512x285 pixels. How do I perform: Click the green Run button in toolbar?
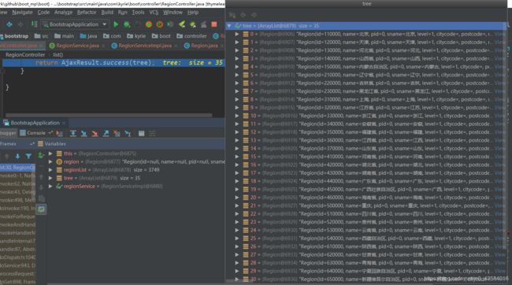tap(116, 24)
